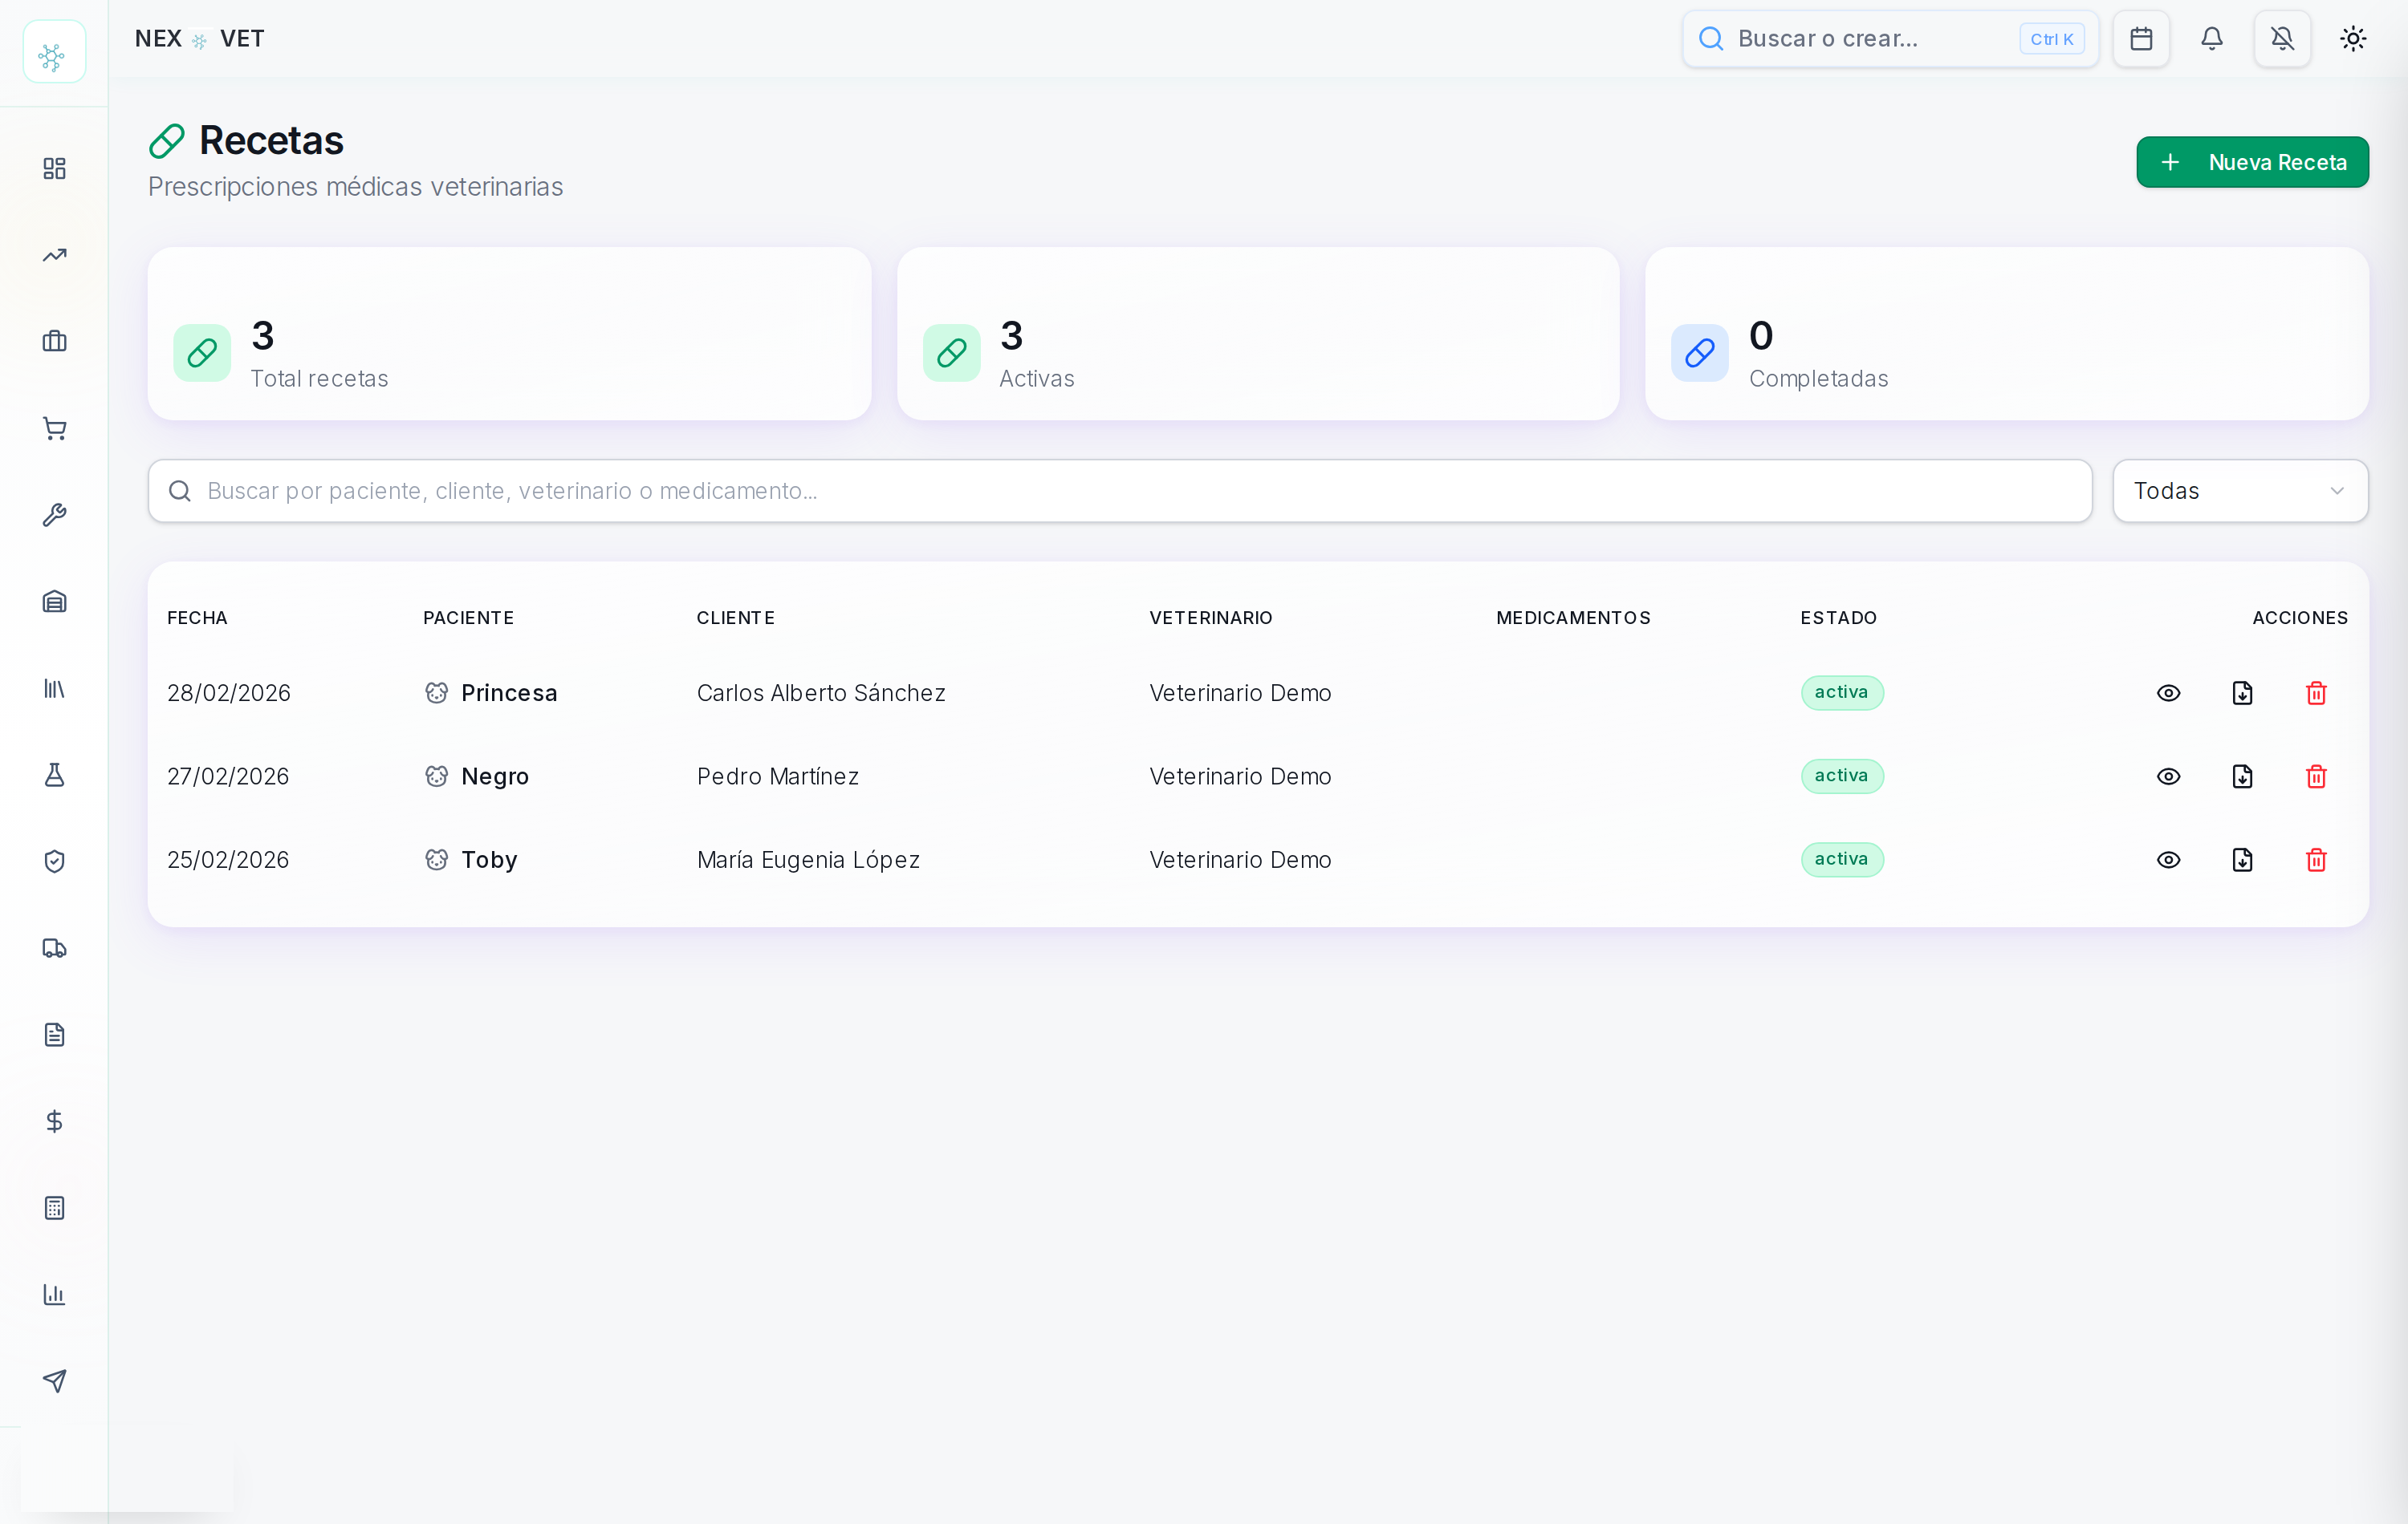
Task: Open the delivery truck sidebar icon
Action: click(54, 947)
